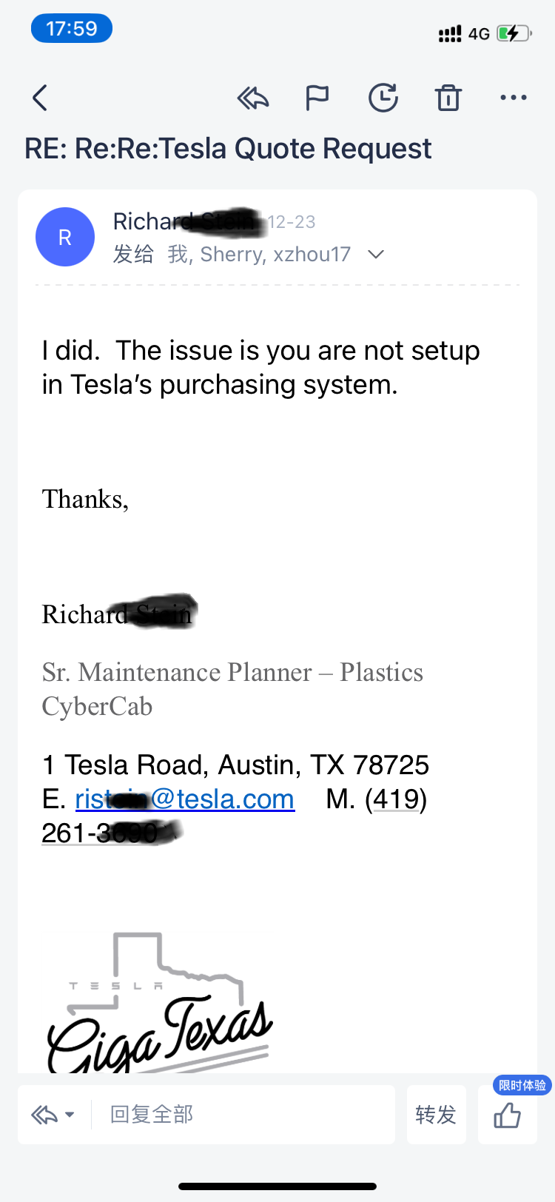The width and height of the screenshot is (555, 1202).
Task: Tap the email subject title
Action: 228,149
